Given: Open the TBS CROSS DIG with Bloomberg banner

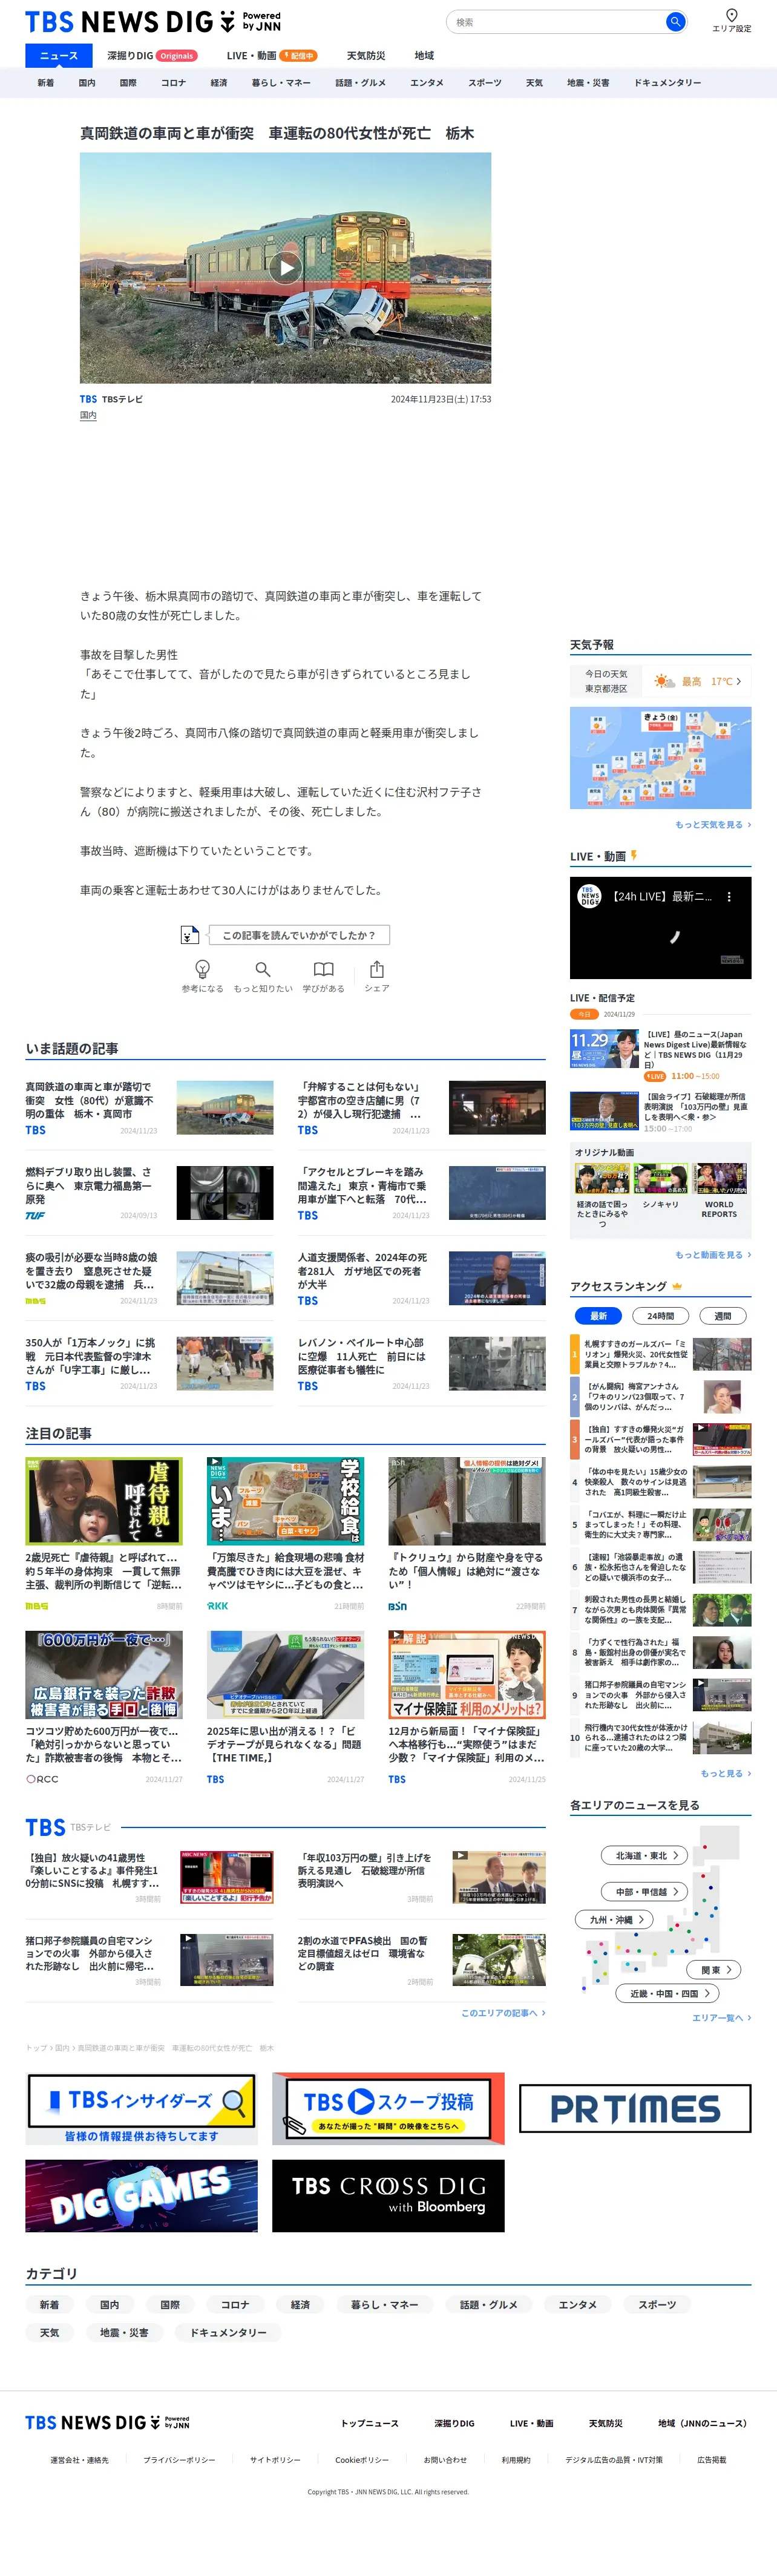Looking at the screenshot, I should click(388, 2196).
